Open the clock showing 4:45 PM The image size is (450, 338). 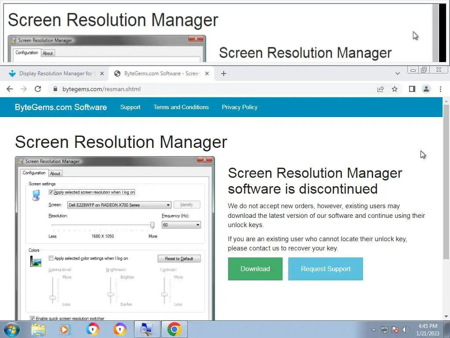pyautogui.click(x=428, y=330)
